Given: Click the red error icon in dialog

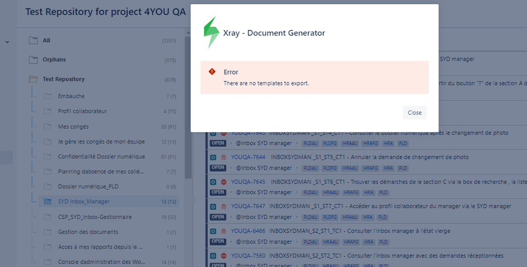Looking at the screenshot, I should (212, 72).
